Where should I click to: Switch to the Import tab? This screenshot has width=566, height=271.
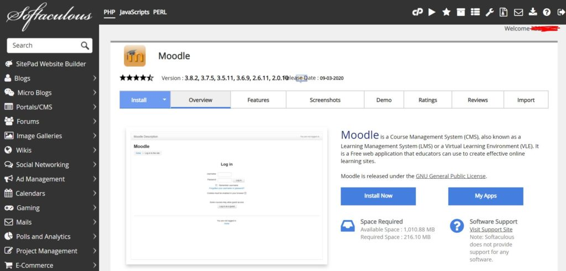pos(526,100)
